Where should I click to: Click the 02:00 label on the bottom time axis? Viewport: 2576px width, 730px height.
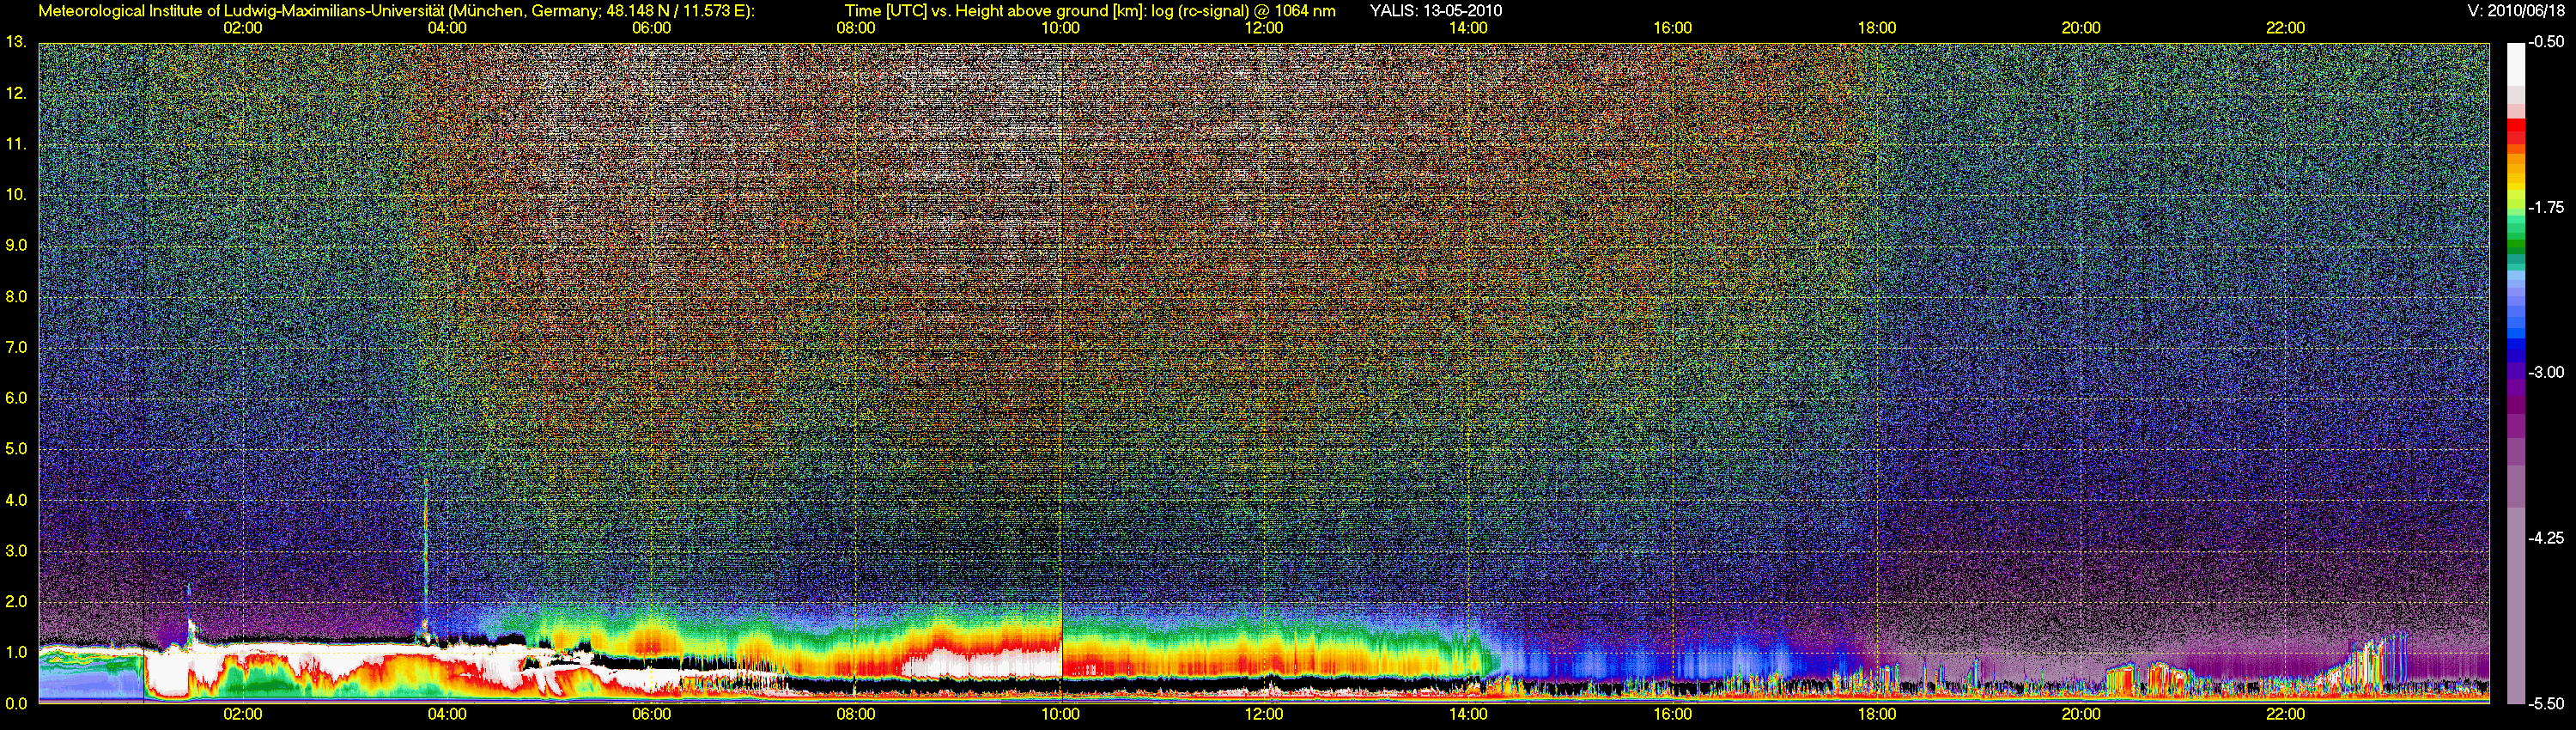click(x=243, y=714)
